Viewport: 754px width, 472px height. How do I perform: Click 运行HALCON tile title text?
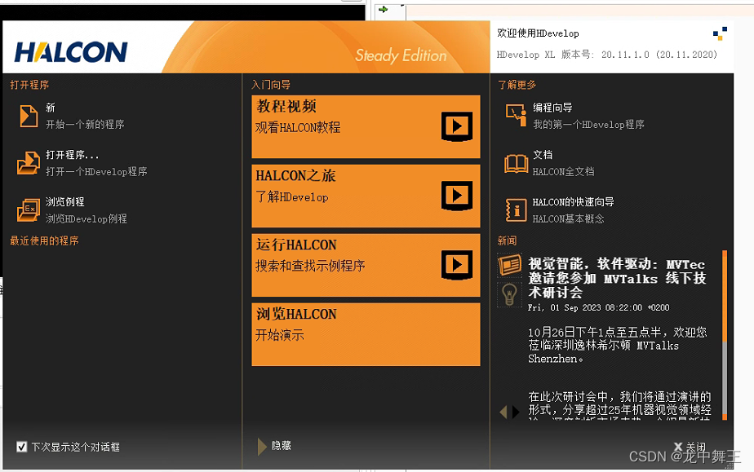(x=296, y=245)
